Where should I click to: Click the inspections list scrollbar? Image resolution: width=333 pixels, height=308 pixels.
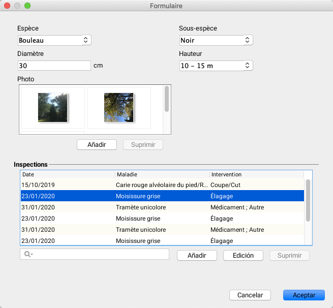coord(308,200)
